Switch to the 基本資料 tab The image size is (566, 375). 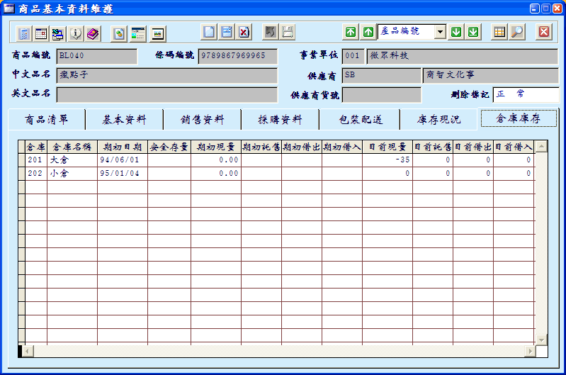[x=125, y=120]
